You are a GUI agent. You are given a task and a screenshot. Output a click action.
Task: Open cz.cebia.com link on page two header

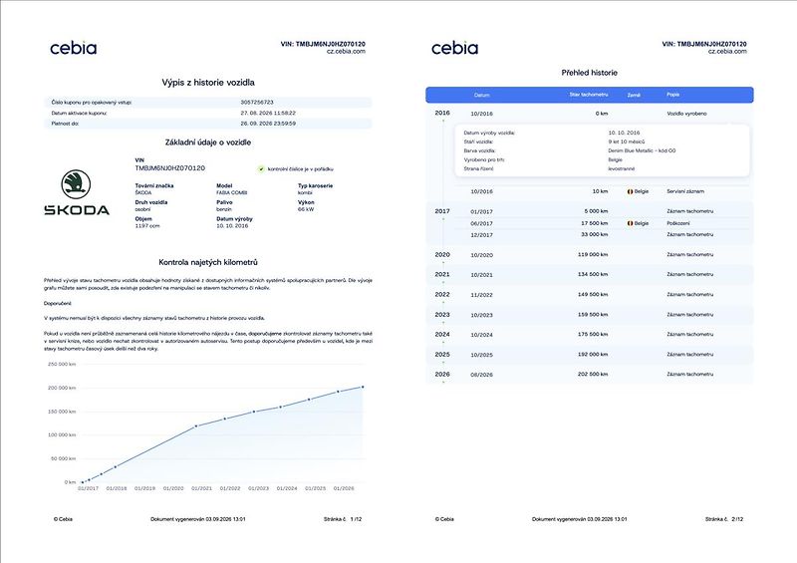(727, 51)
